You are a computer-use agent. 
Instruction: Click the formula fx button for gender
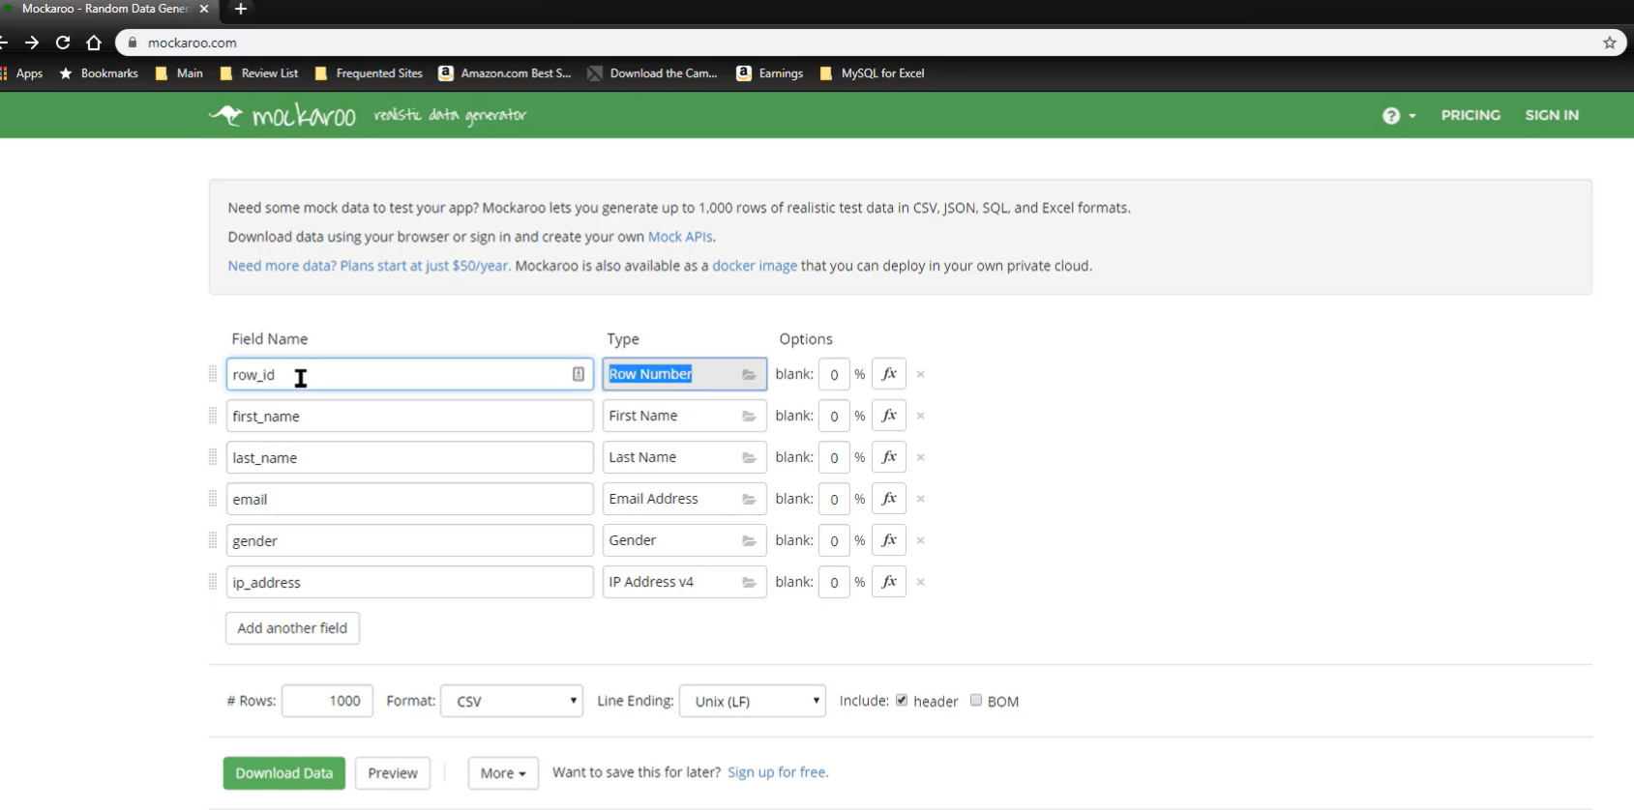(x=888, y=540)
